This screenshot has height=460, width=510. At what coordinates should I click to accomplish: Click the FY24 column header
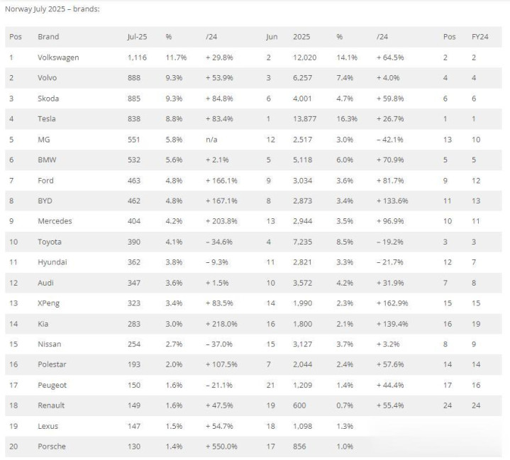pos(479,37)
